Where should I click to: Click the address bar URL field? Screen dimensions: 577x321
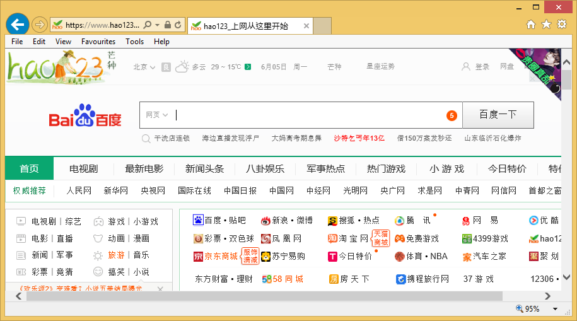(x=102, y=25)
